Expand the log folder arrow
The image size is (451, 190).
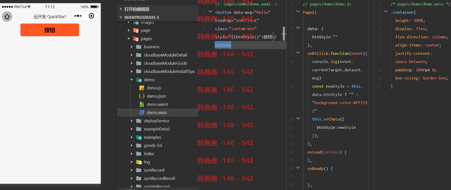(132, 162)
